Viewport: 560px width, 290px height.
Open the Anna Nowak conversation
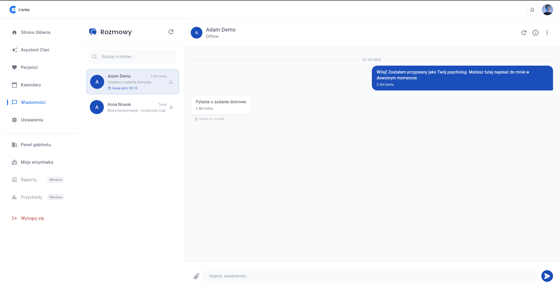pos(133,107)
